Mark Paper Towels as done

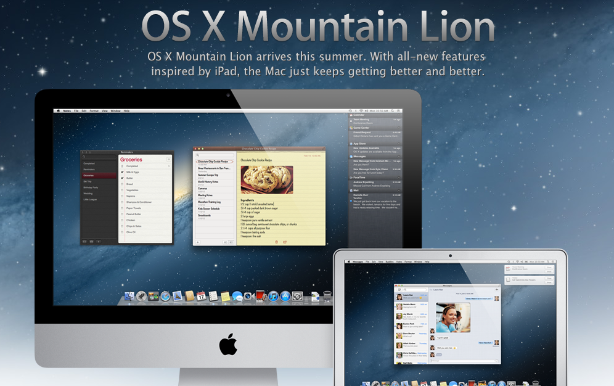point(122,208)
